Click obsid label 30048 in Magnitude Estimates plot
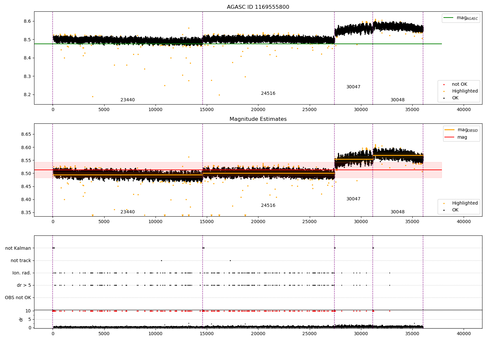 397,212
